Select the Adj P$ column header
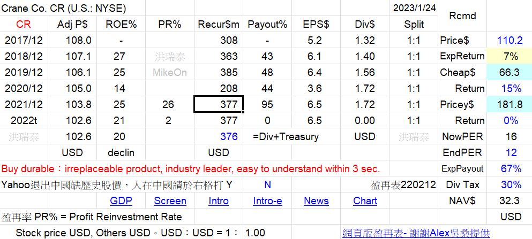This screenshot has width=532, height=239. click(x=72, y=24)
